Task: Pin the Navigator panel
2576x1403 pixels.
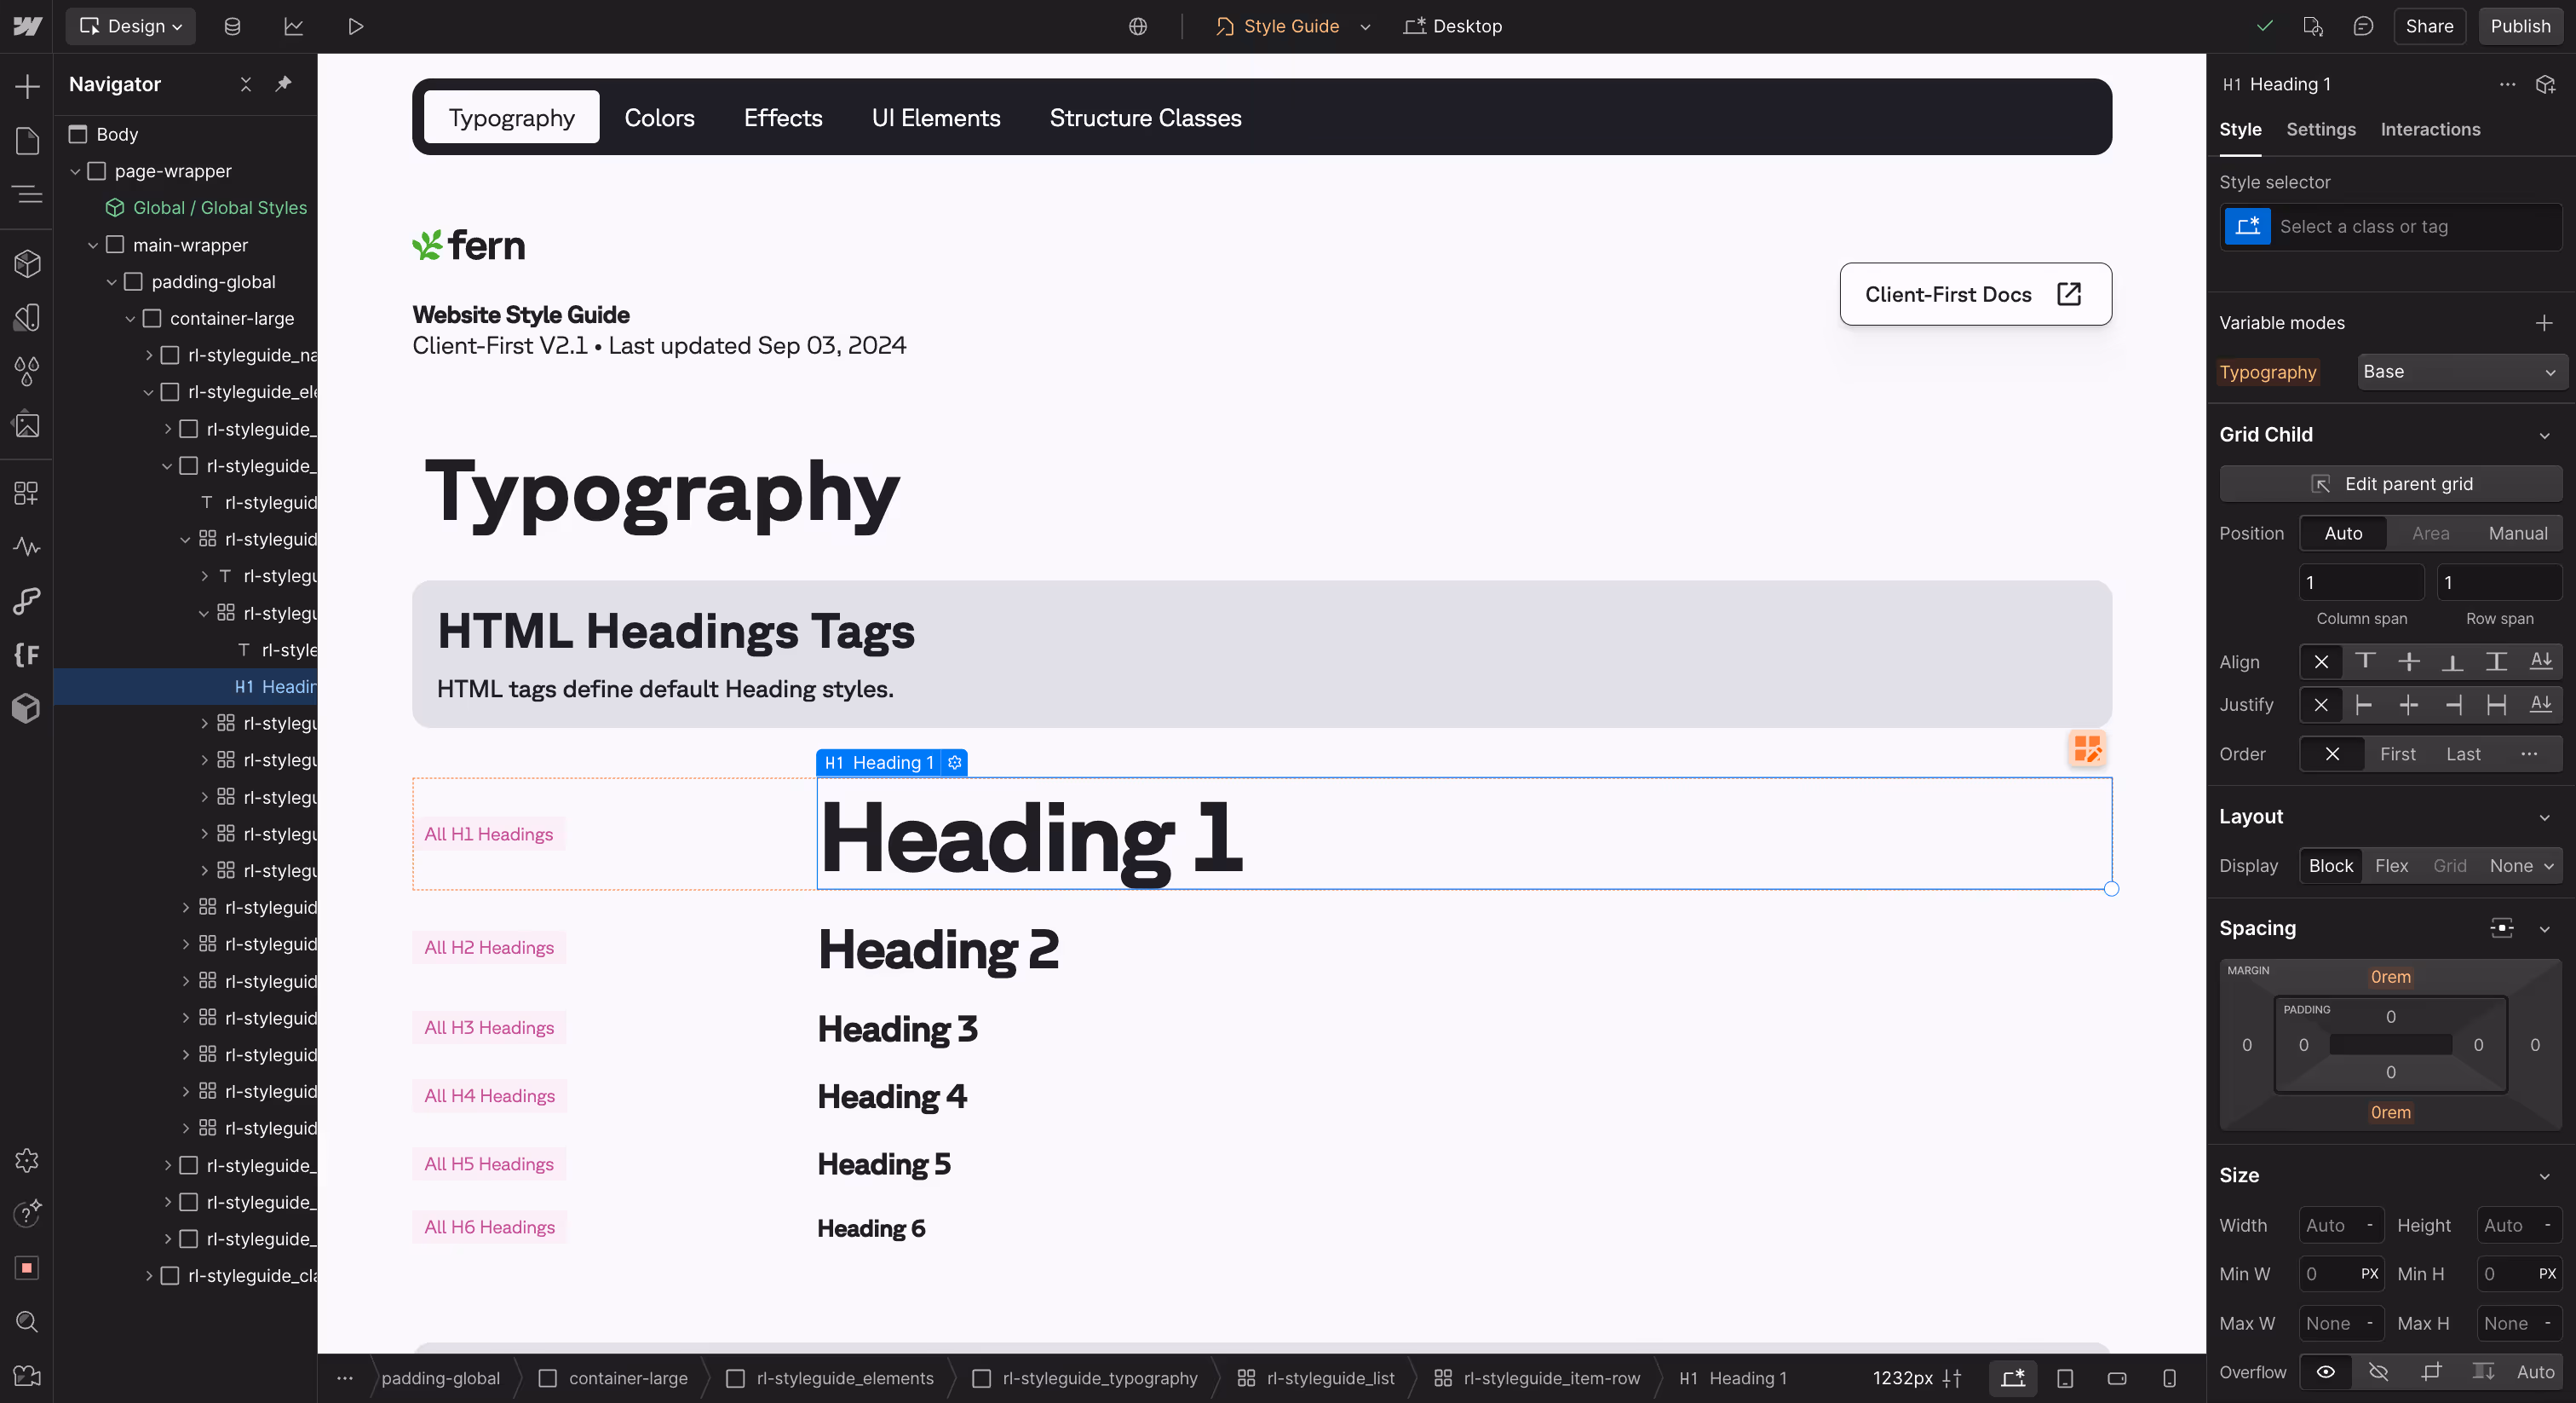Action: [284, 84]
